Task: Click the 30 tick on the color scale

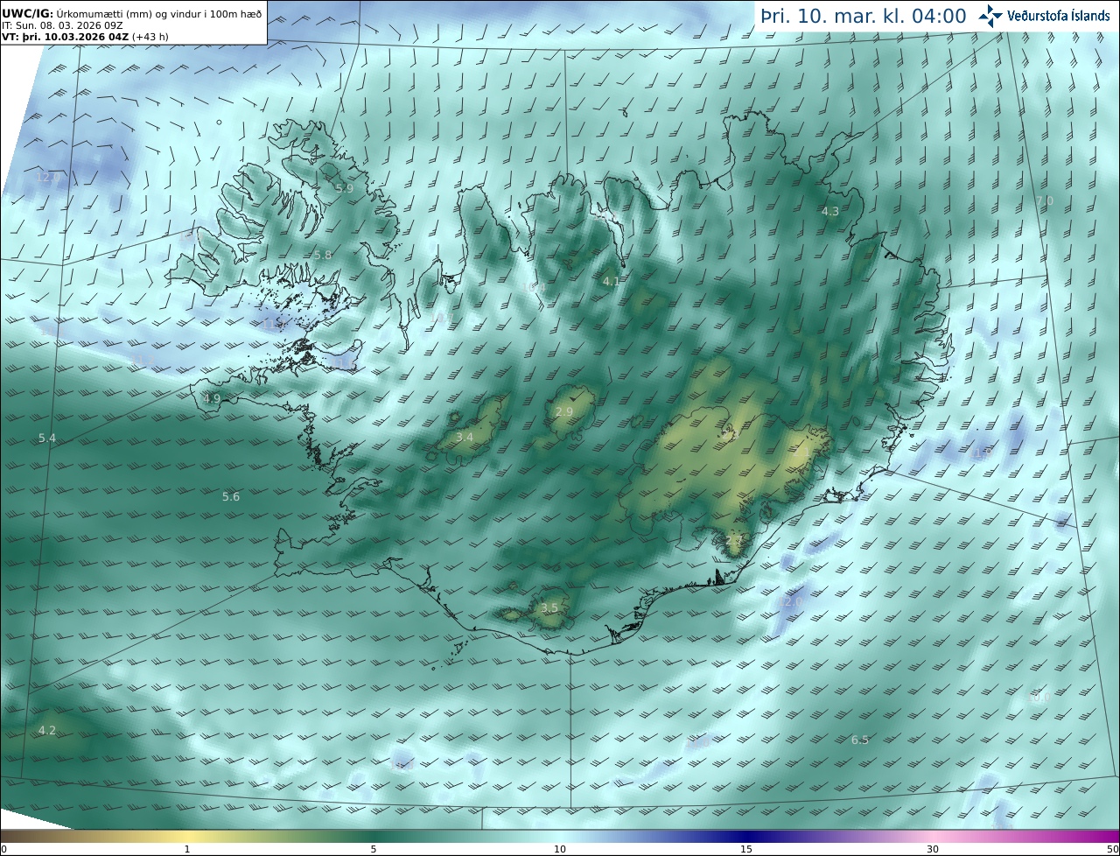Action: [x=933, y=849]
